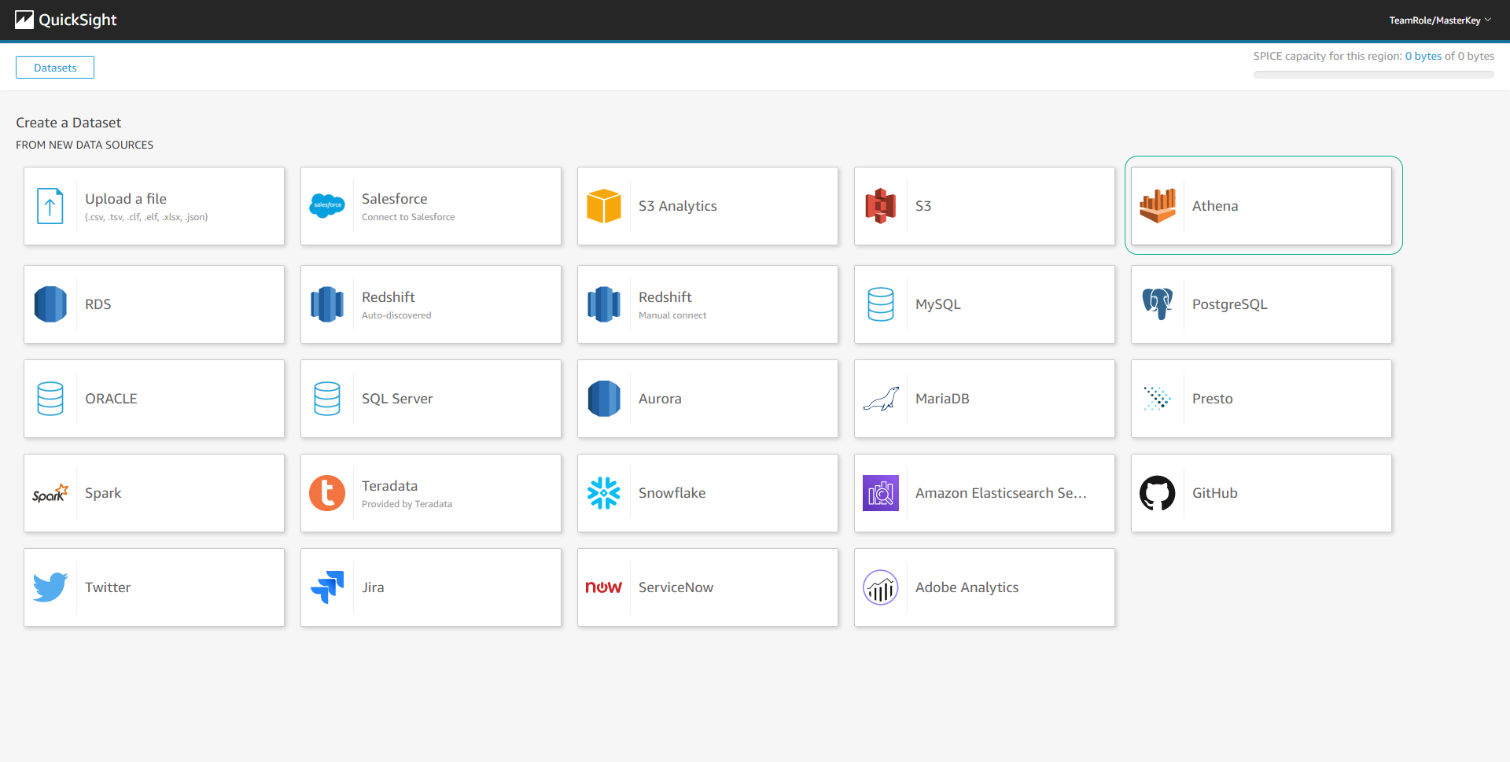
Task: Click the 'Provided by Teradata' subtitle
Action: 407,504
